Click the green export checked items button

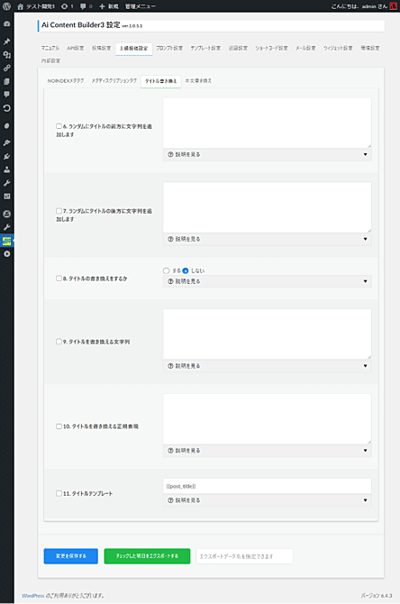coord(147,556)
